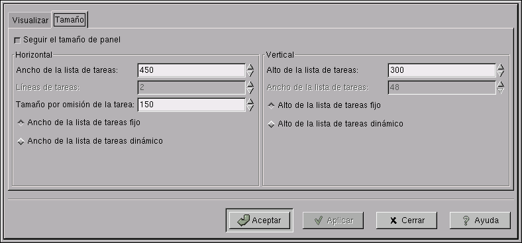This screenshot has height=243, width=522.
Task: Click the X icon on Cerrar button
Action: click(x=393, y=220)
